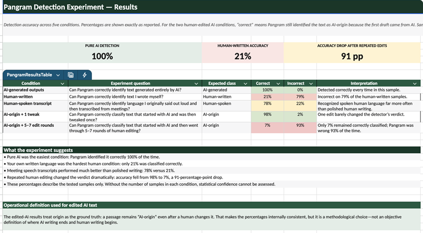Click the yellow 78% Correct cell
The height and width of the screenshot is (233, 423).
point(267,106)
